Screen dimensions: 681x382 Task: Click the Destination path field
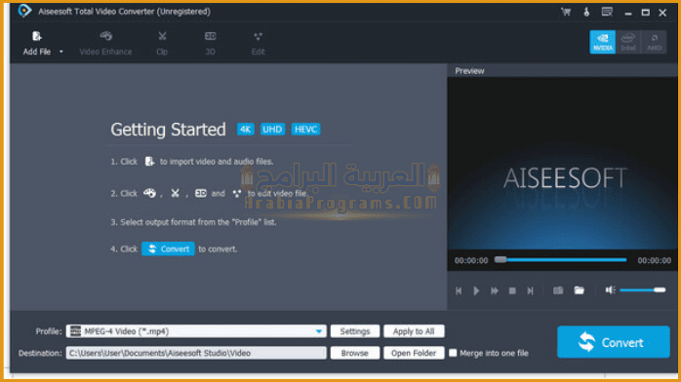(x=196, y=353)
